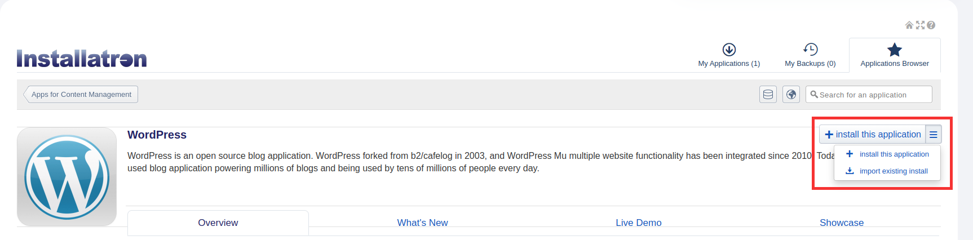Go back to Apps for Content Management
The height and width of the screenshot is (240, 973).
click(81, 95)
